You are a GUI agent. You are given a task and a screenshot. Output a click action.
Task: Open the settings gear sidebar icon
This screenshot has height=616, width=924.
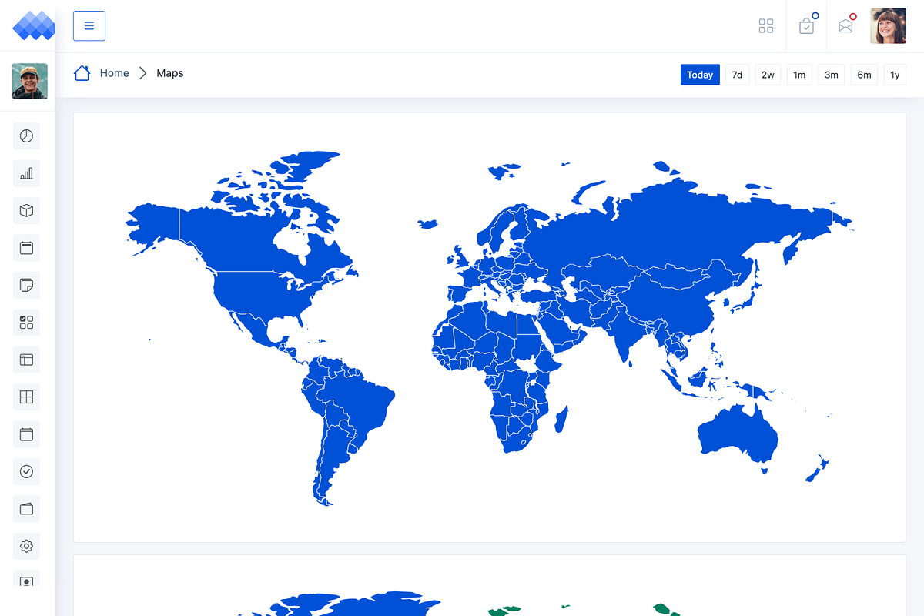[x=27, y=546]
